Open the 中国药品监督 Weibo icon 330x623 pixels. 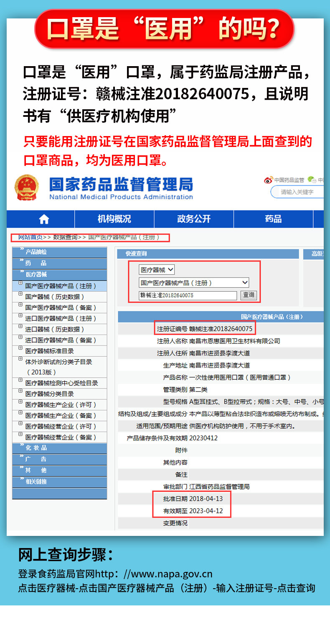(268, 180)
